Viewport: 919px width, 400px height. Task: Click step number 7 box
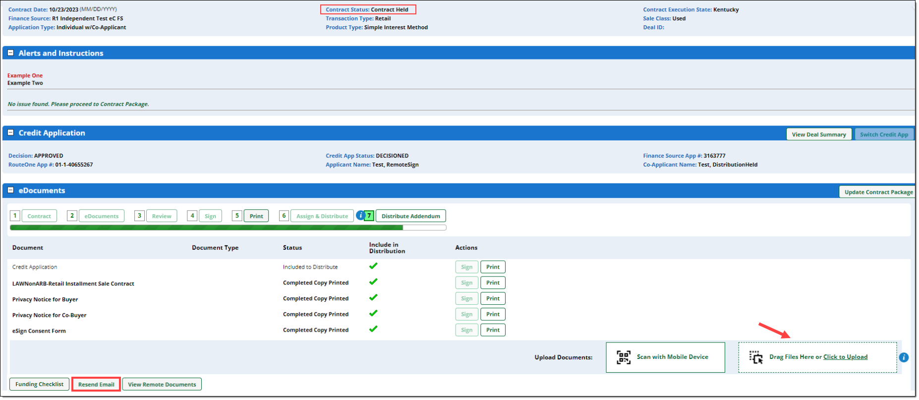point(369,216)
